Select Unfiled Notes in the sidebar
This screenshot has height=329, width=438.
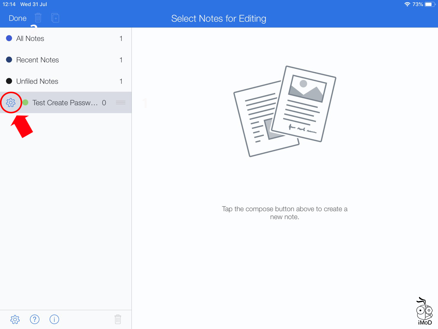coord(37,81)
